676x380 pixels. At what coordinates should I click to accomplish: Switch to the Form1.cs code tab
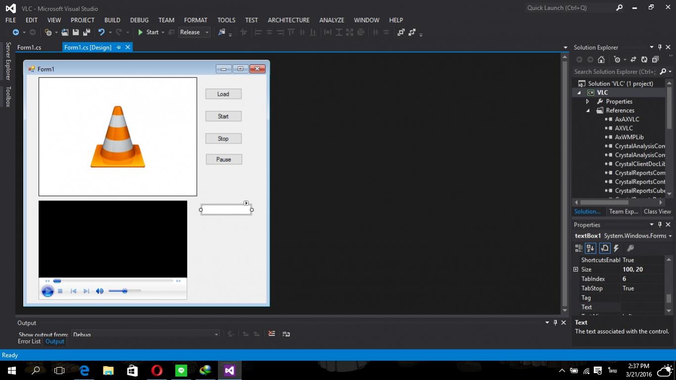[29, 47]
